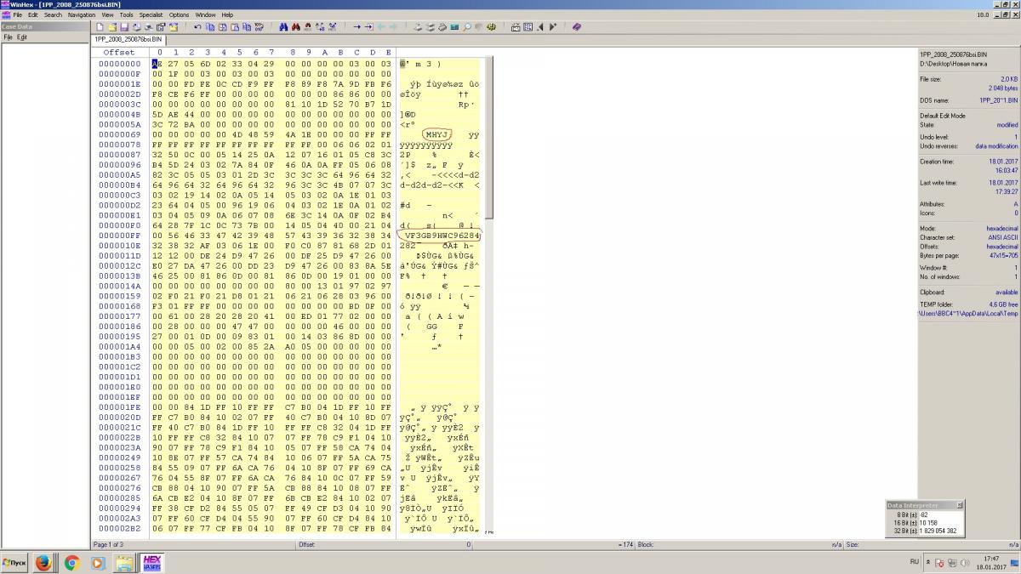
Task: Open Google Chrome from the taskbar
Action: (72, 563)
